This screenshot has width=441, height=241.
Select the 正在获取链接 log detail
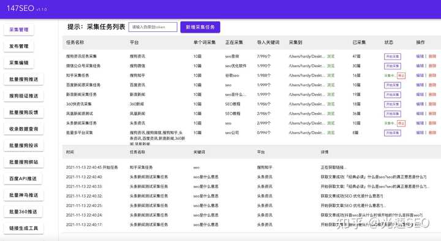click(x=334, y=167)
